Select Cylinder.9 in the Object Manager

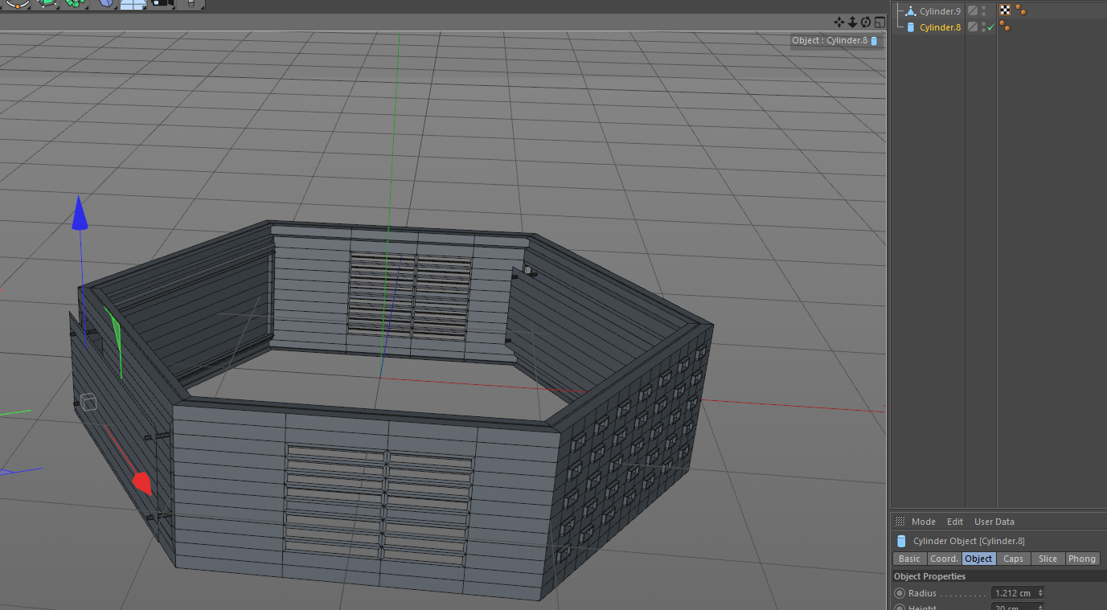[940, 11]
